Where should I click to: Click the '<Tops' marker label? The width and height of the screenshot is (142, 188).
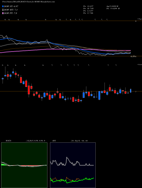pos(139,19)
